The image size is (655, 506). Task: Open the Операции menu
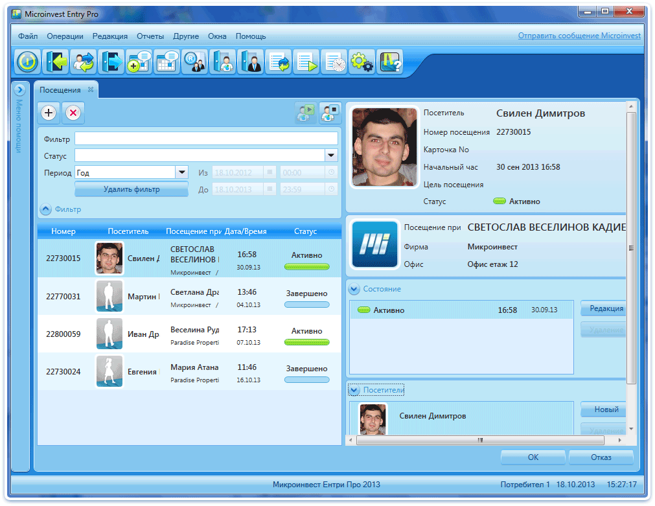pyautogui.click(x=65, y=36)
